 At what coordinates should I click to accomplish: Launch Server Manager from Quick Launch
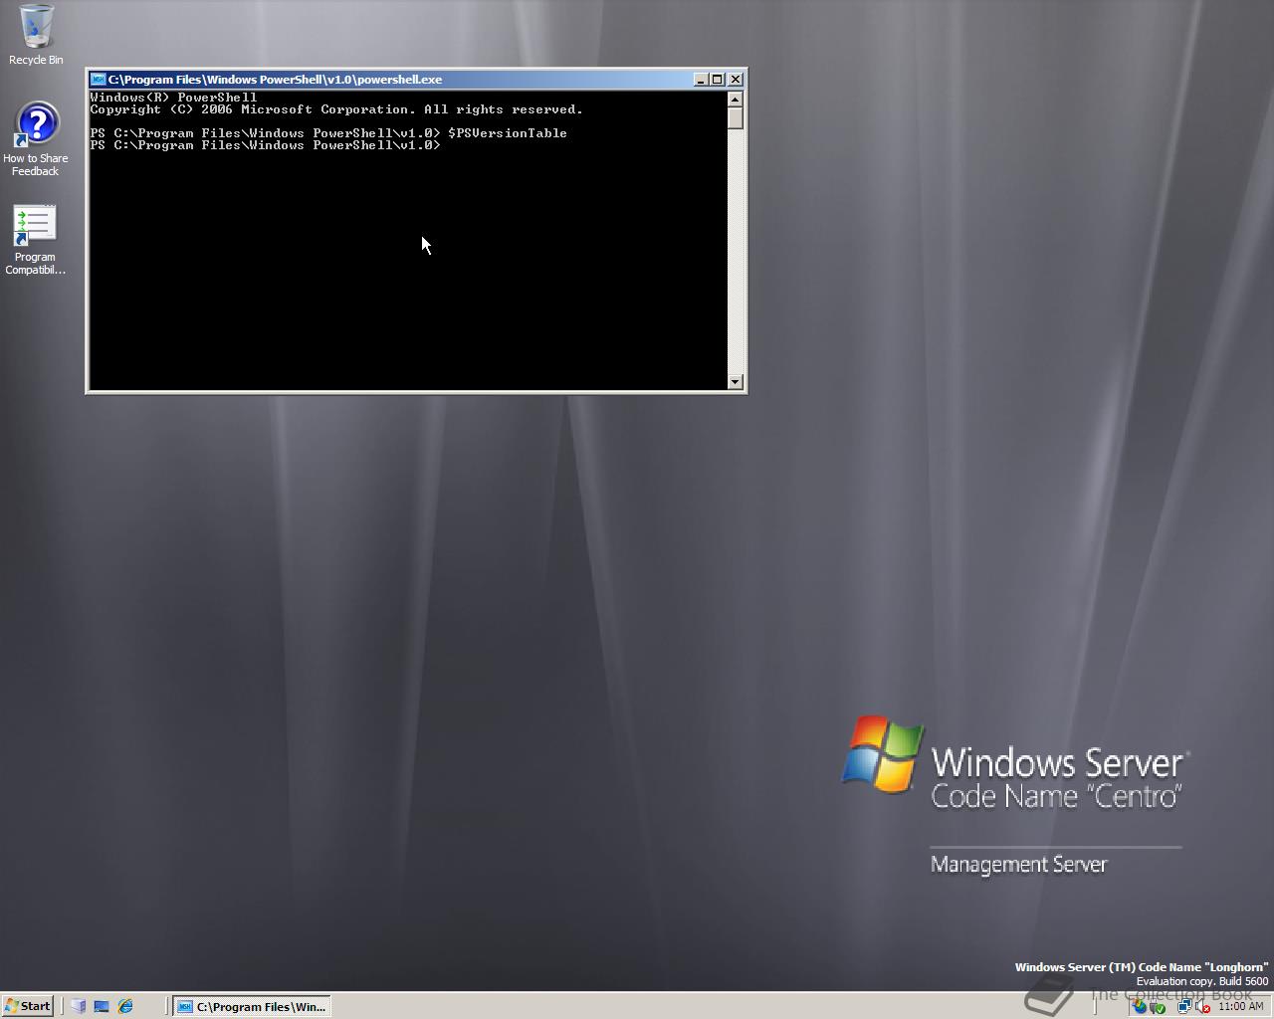click(78, 1006)
